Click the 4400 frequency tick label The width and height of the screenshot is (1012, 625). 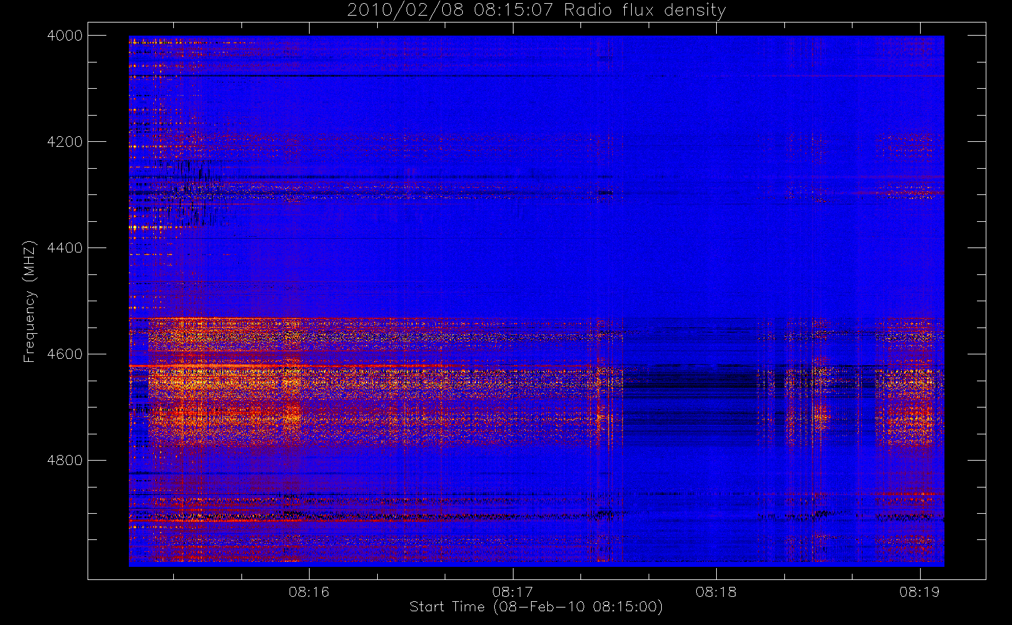[65, 248]
